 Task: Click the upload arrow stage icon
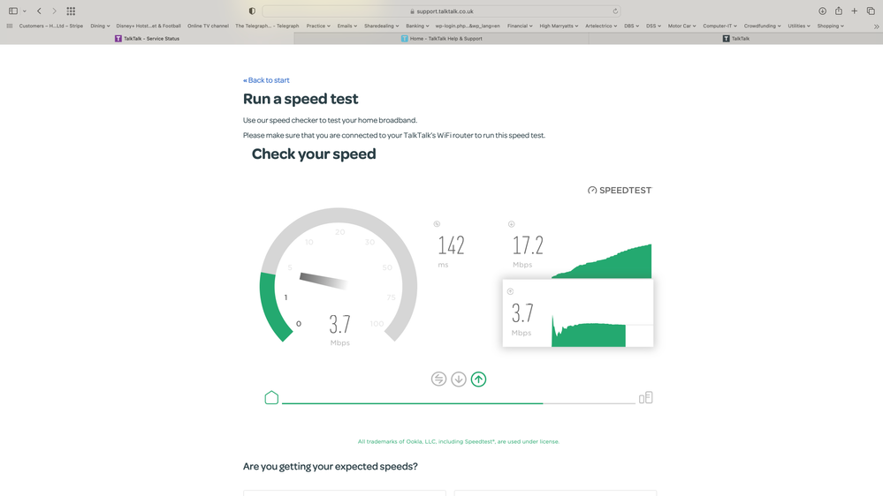478,380
